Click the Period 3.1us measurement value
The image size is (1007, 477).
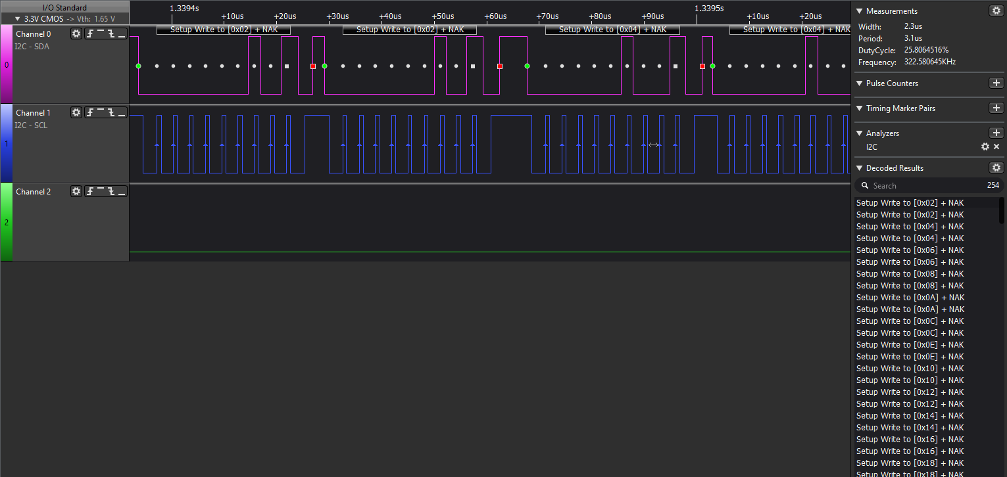click(x=912, y=39)
